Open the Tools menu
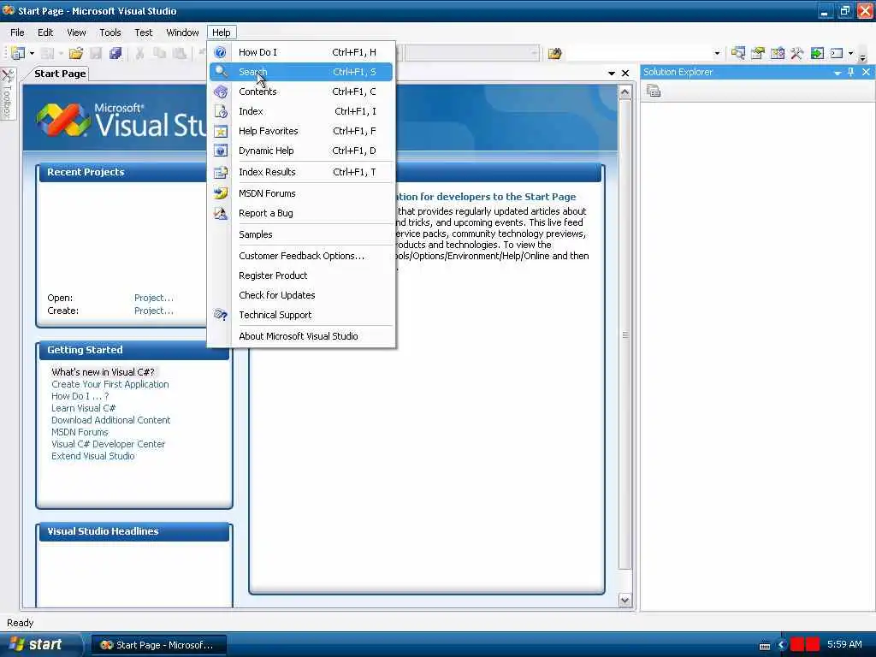 click(x=110, y=33)
